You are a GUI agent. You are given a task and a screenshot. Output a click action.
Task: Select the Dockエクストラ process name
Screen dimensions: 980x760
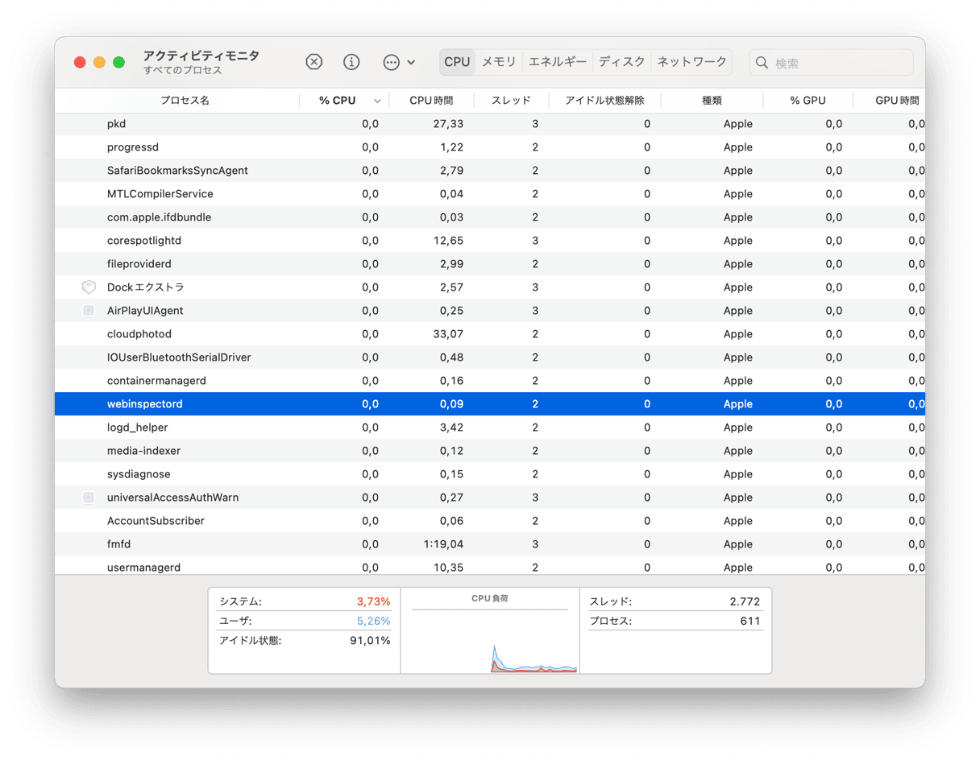tap(146, 287)
